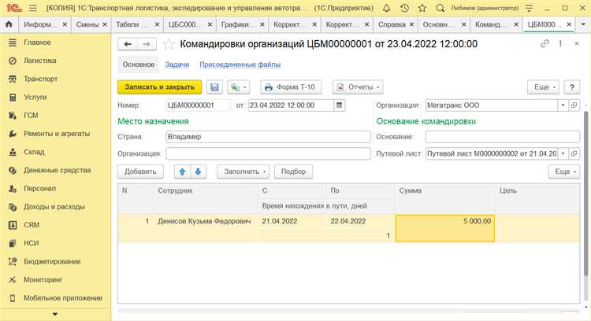Open the 1C main menu hamburger icon
The height and width of the screenshot is (321, 591).
33,8
